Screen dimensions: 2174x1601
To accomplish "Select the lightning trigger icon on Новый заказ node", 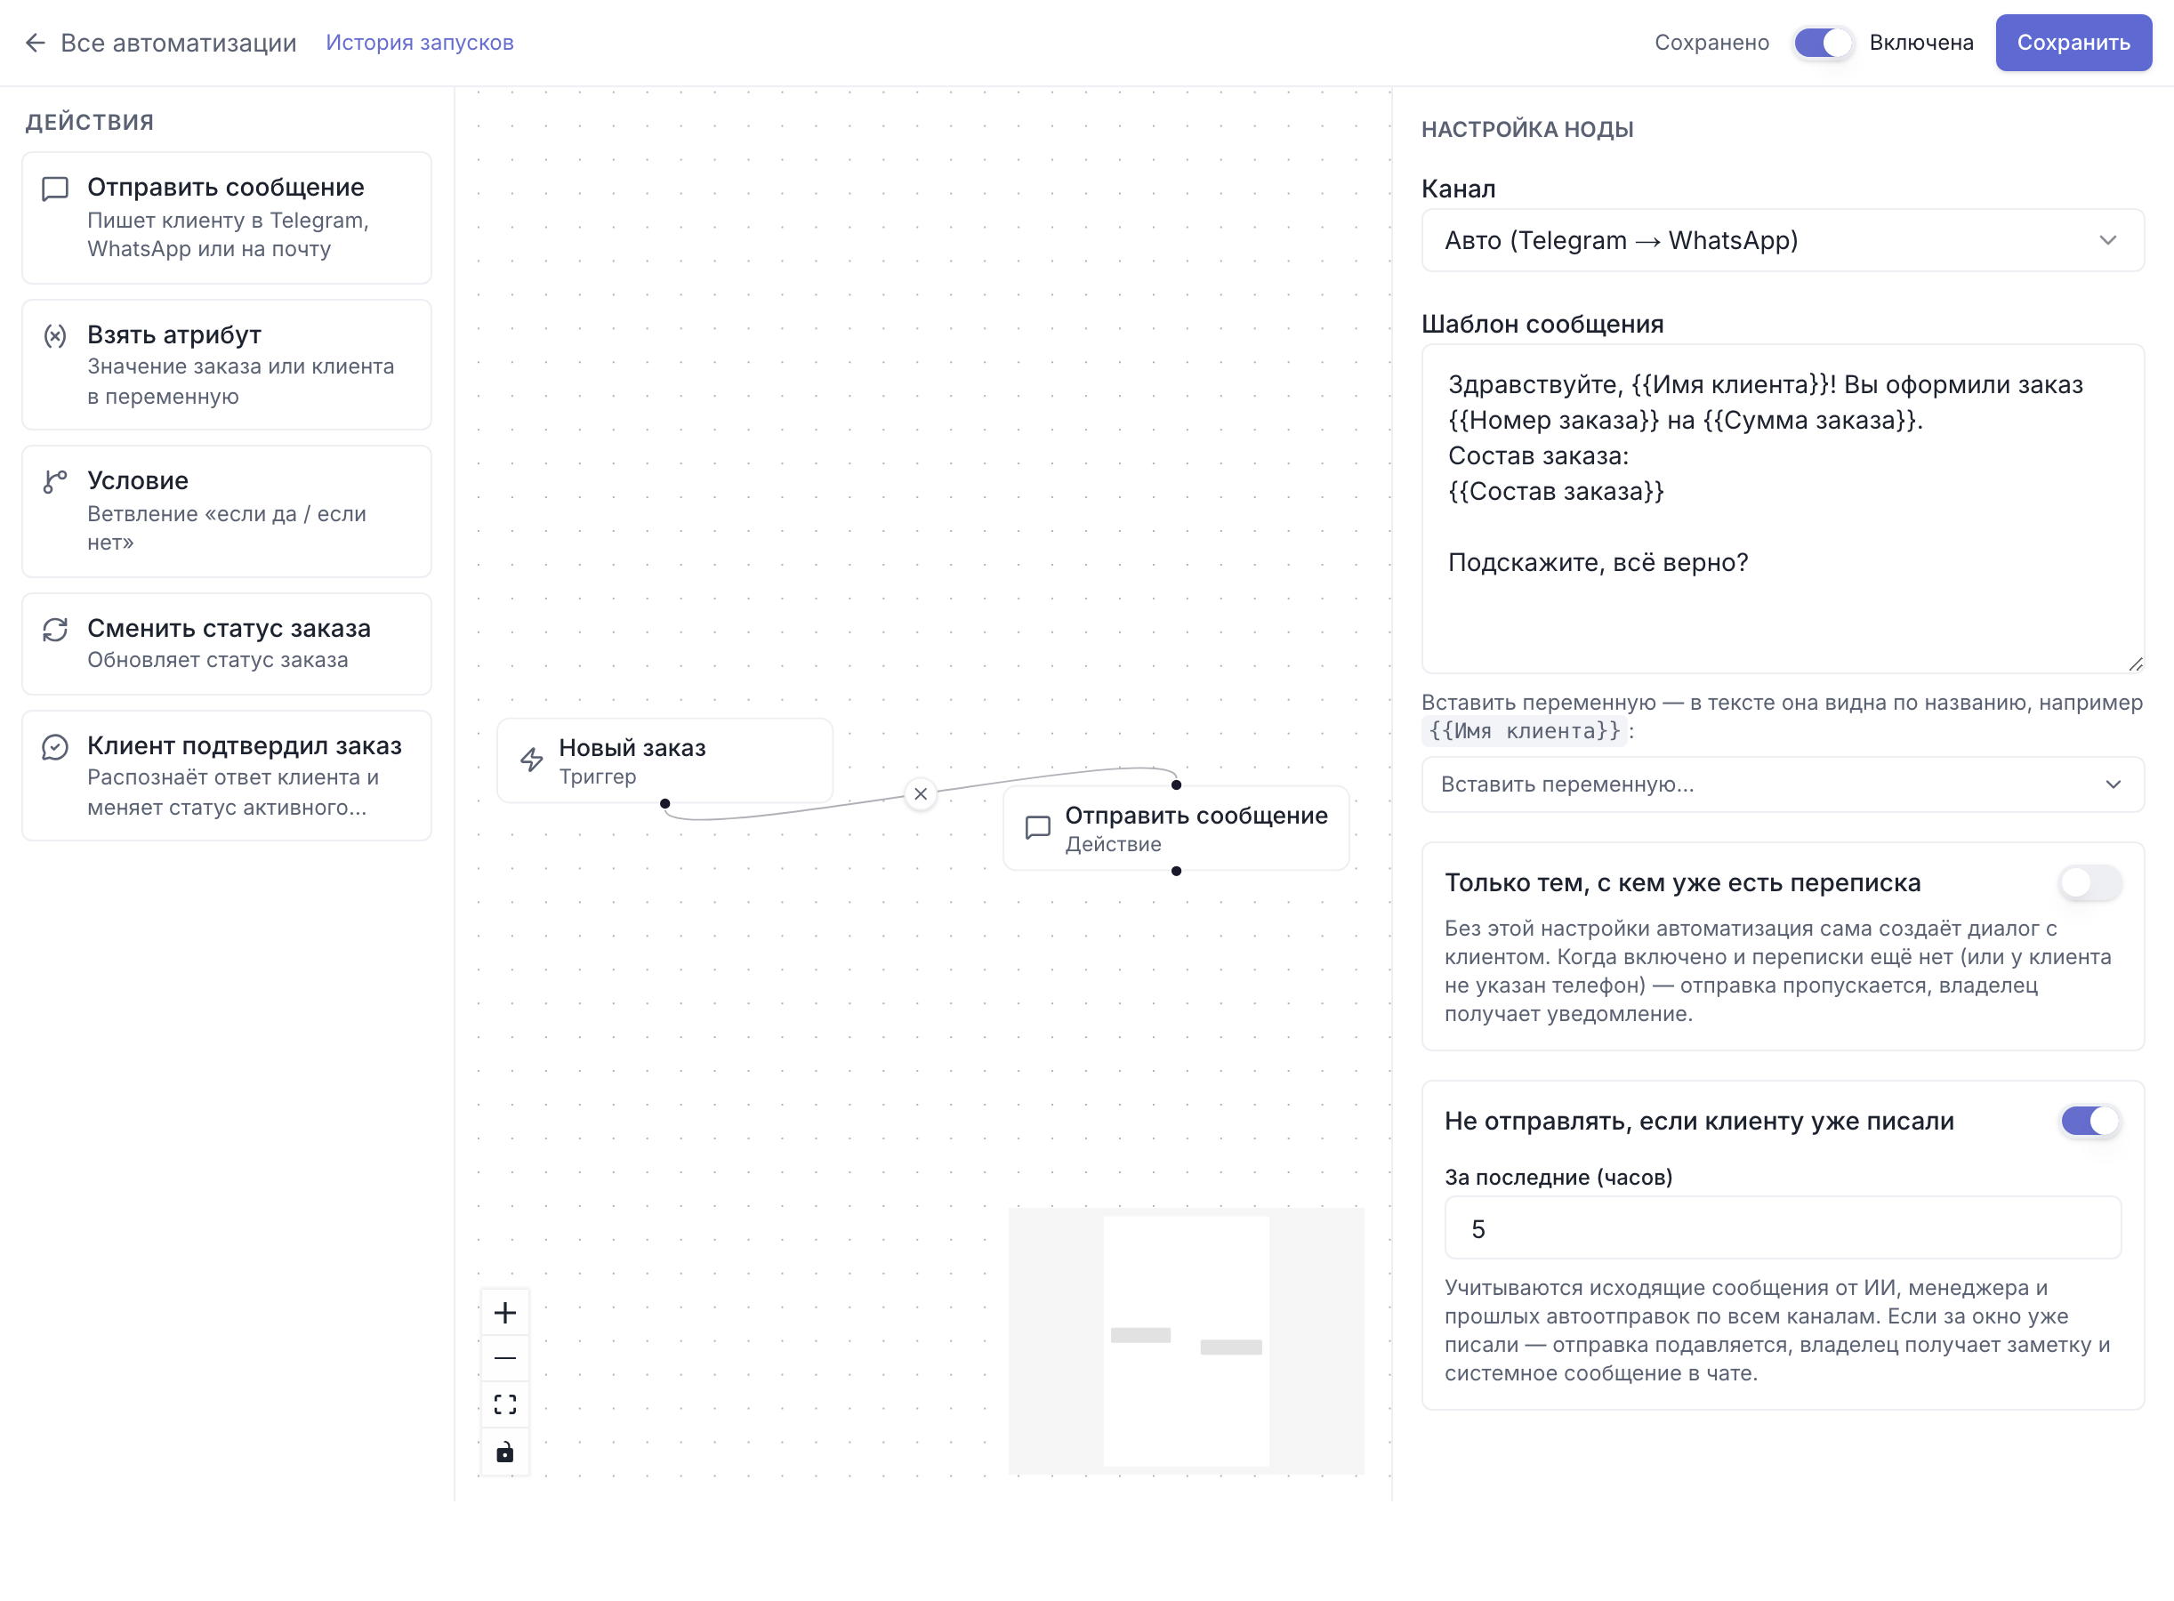I will (532, 760).
